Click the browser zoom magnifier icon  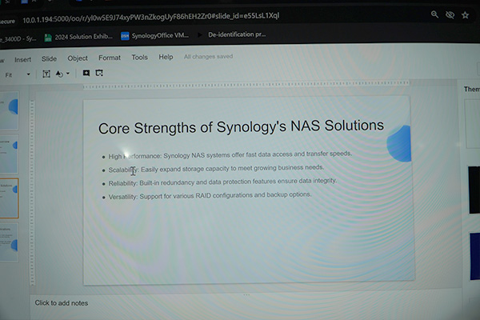pyautogui.click(x=434, y=14)
